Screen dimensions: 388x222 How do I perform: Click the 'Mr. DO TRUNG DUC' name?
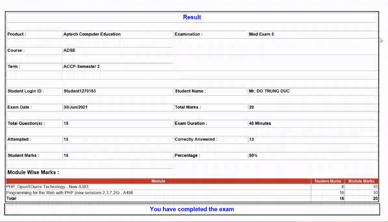click(x=269, y=91)
